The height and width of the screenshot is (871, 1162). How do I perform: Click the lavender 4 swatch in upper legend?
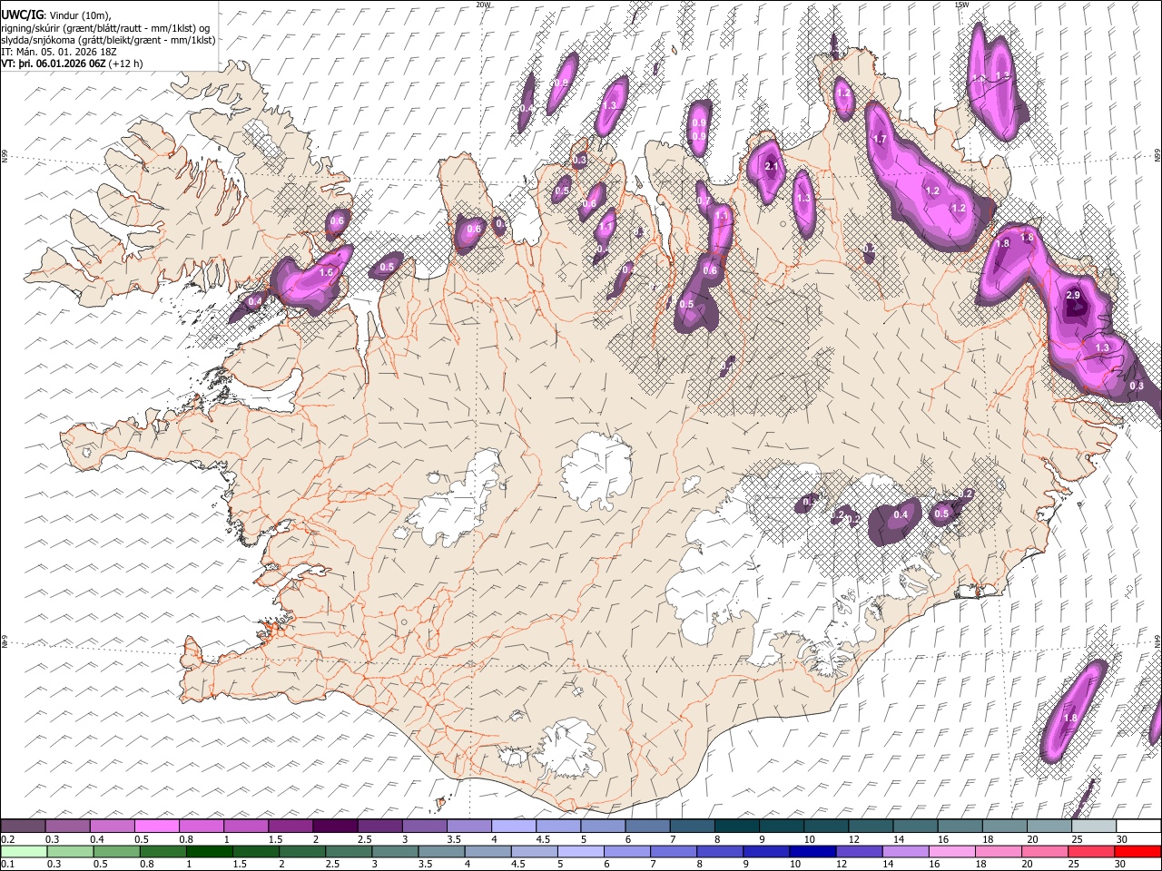[x=514, y=826]
